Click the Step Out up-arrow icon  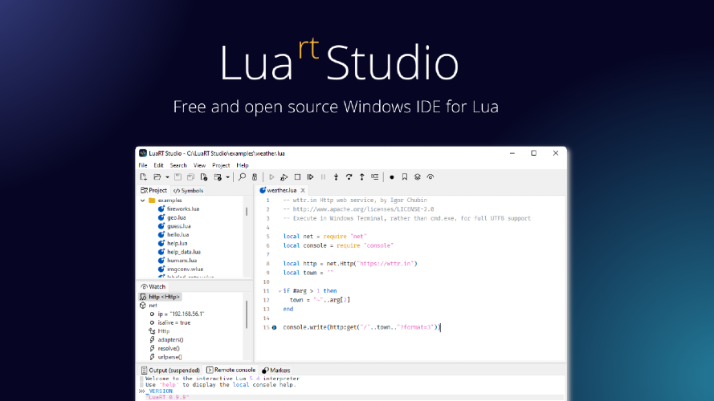click(362, 177)
